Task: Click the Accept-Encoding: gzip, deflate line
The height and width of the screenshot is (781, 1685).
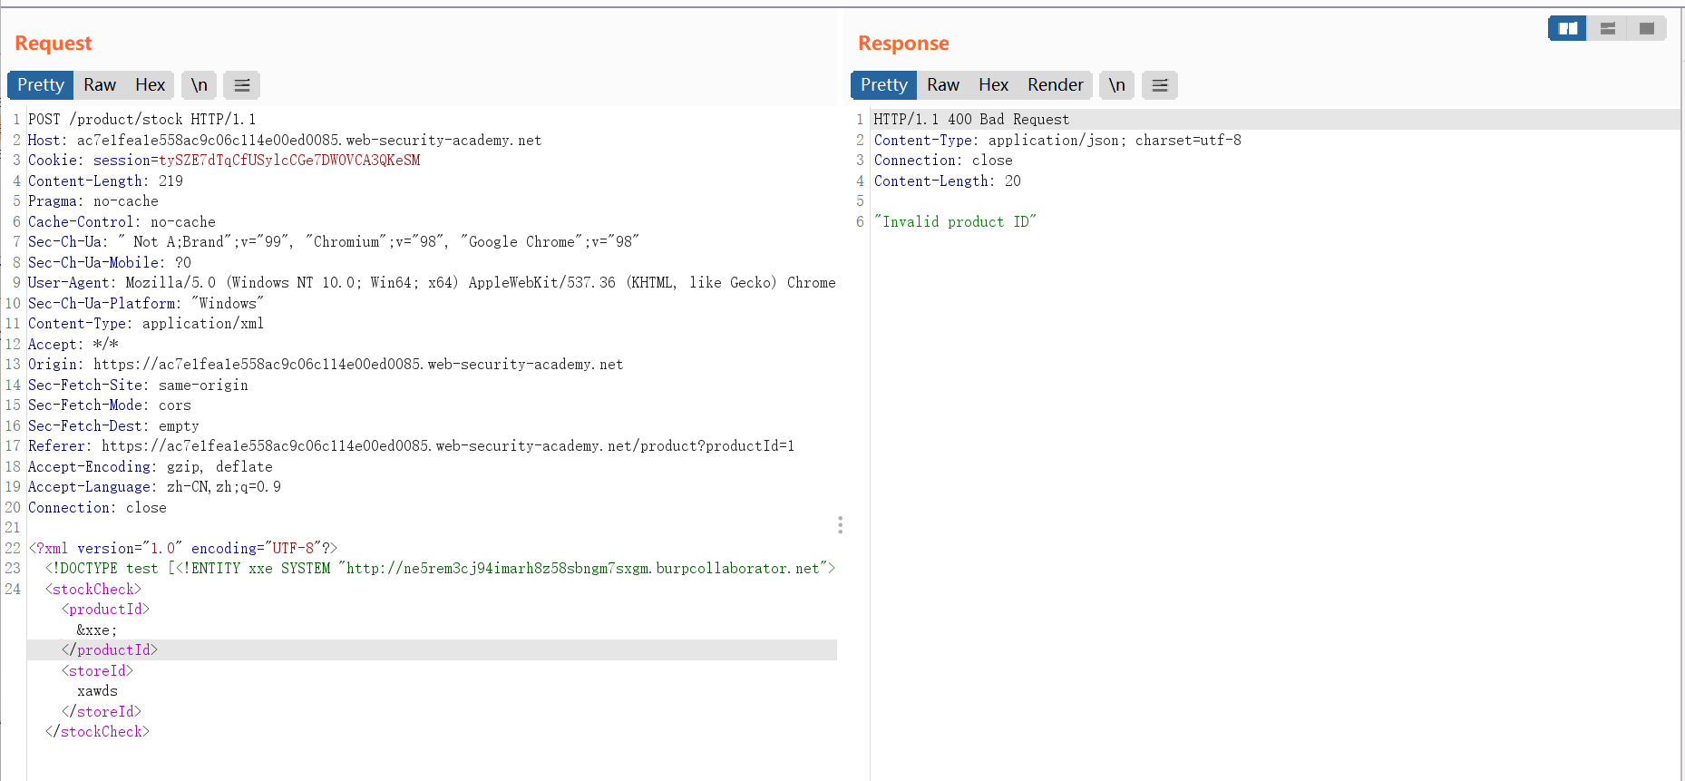Action: (151, 467)
